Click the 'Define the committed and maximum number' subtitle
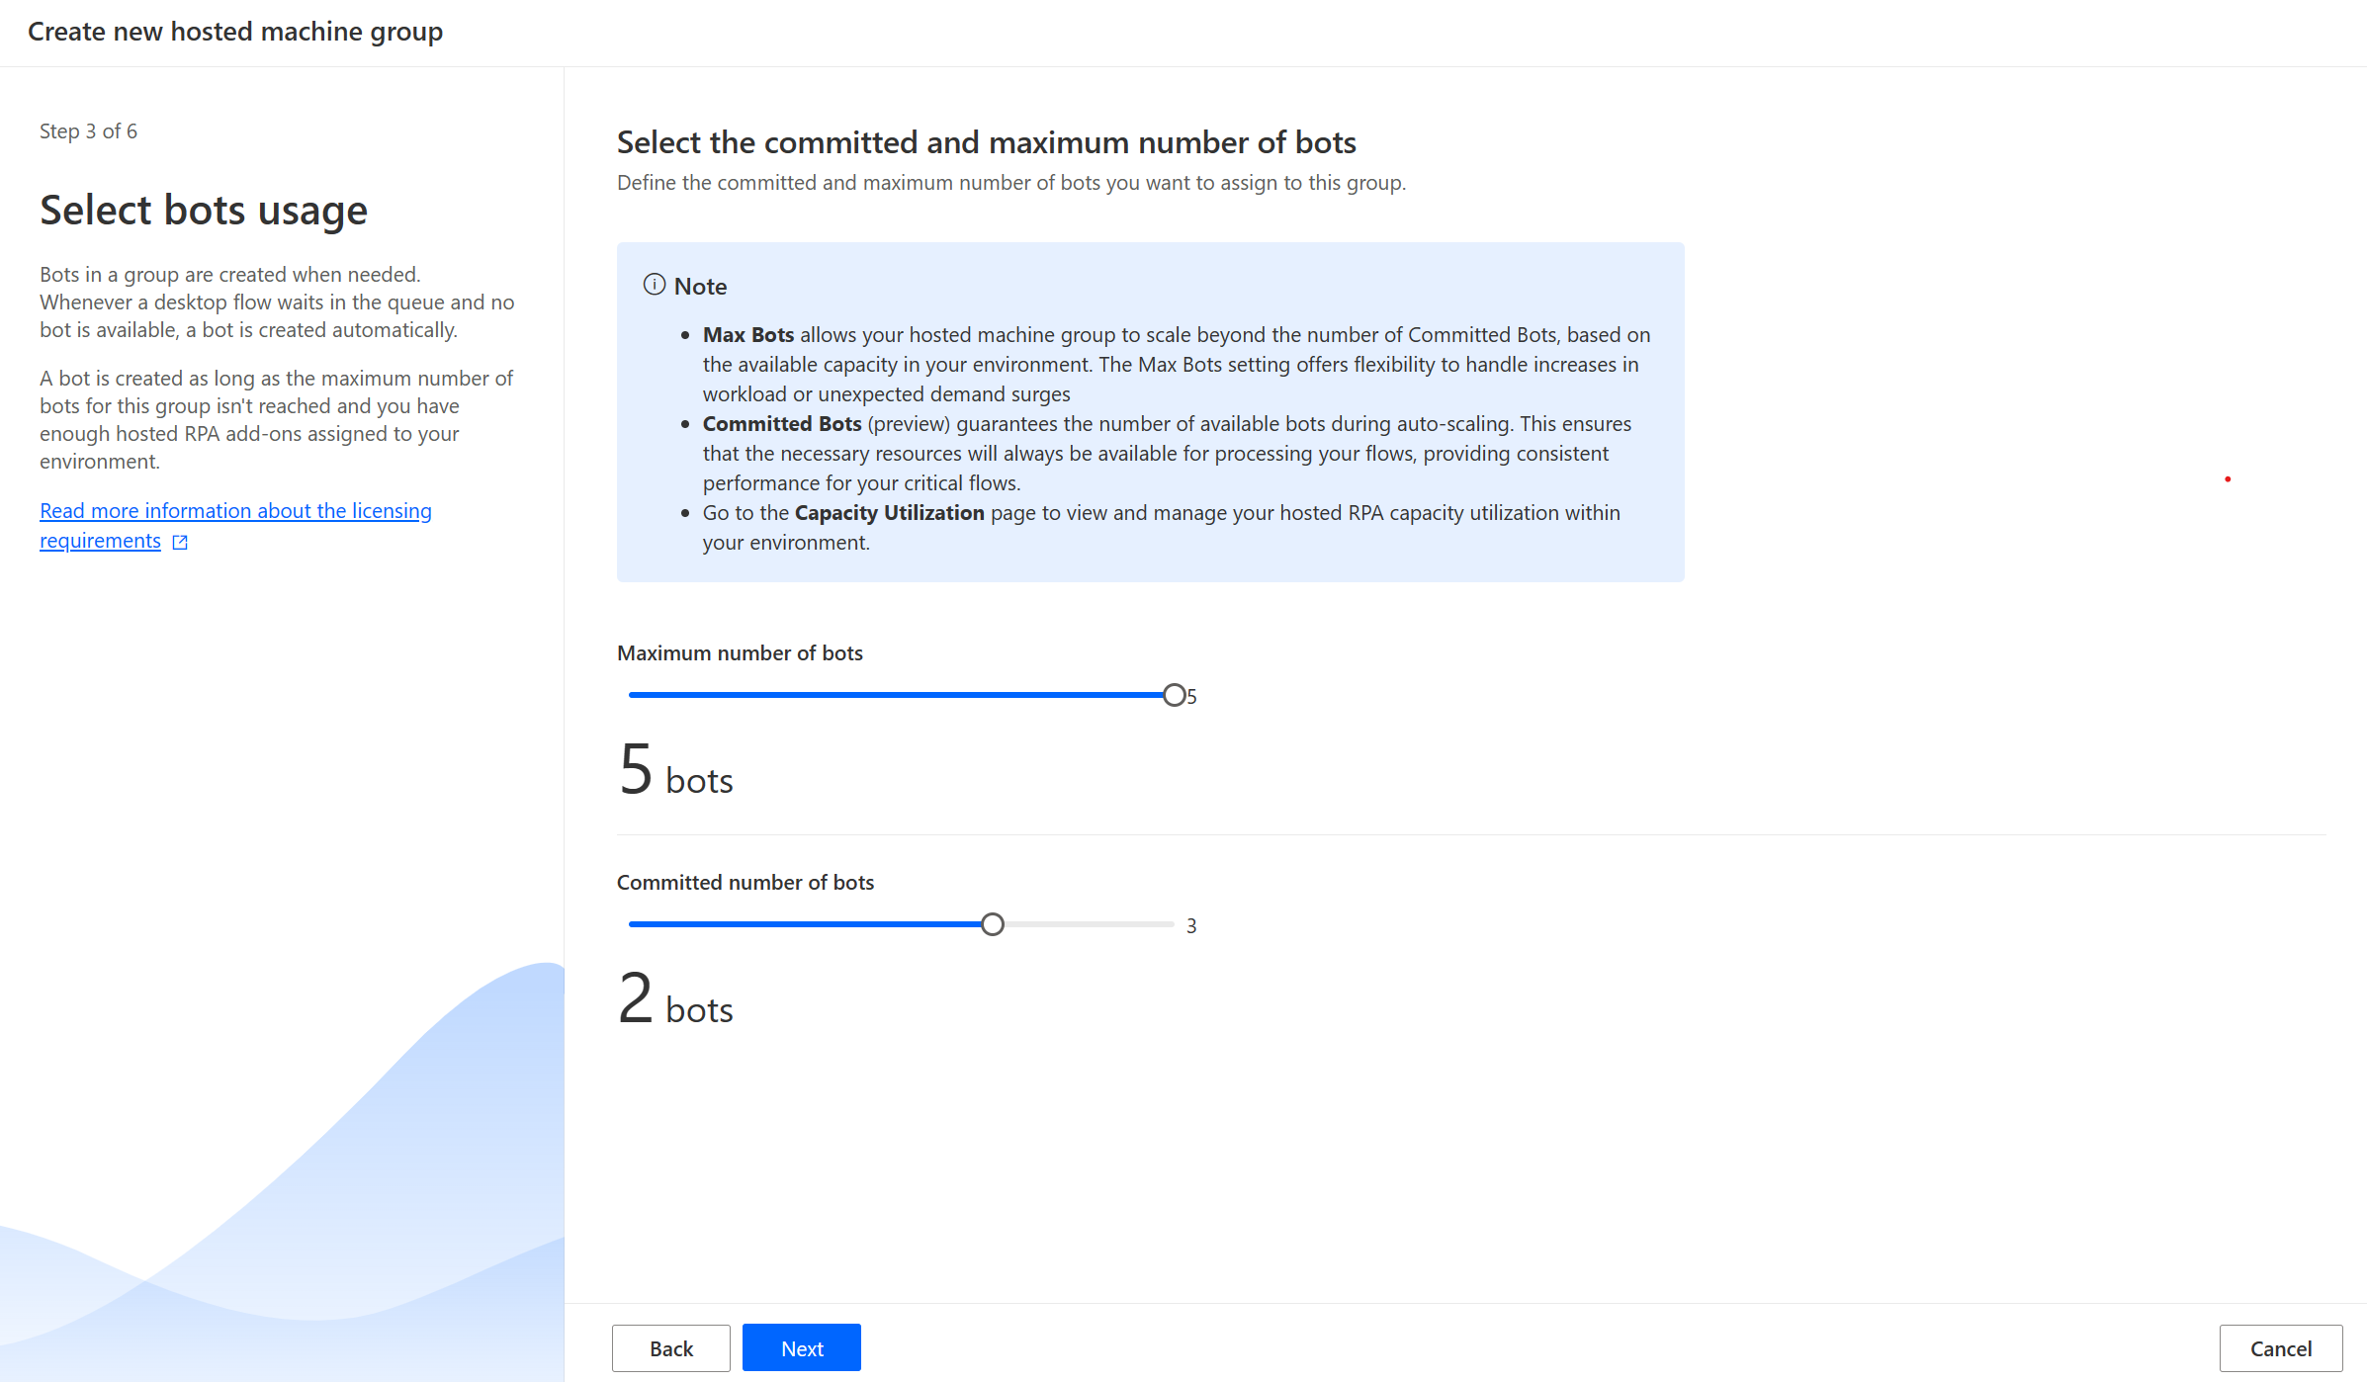This screenshot has width=2367, height=1382. [x=1011, y=183]
